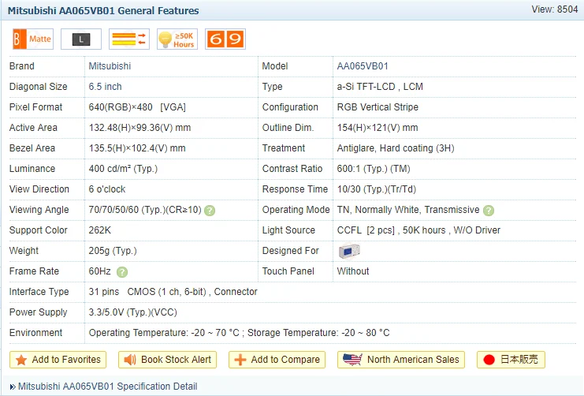Click the 'Designed For' row label

[291, 251]
